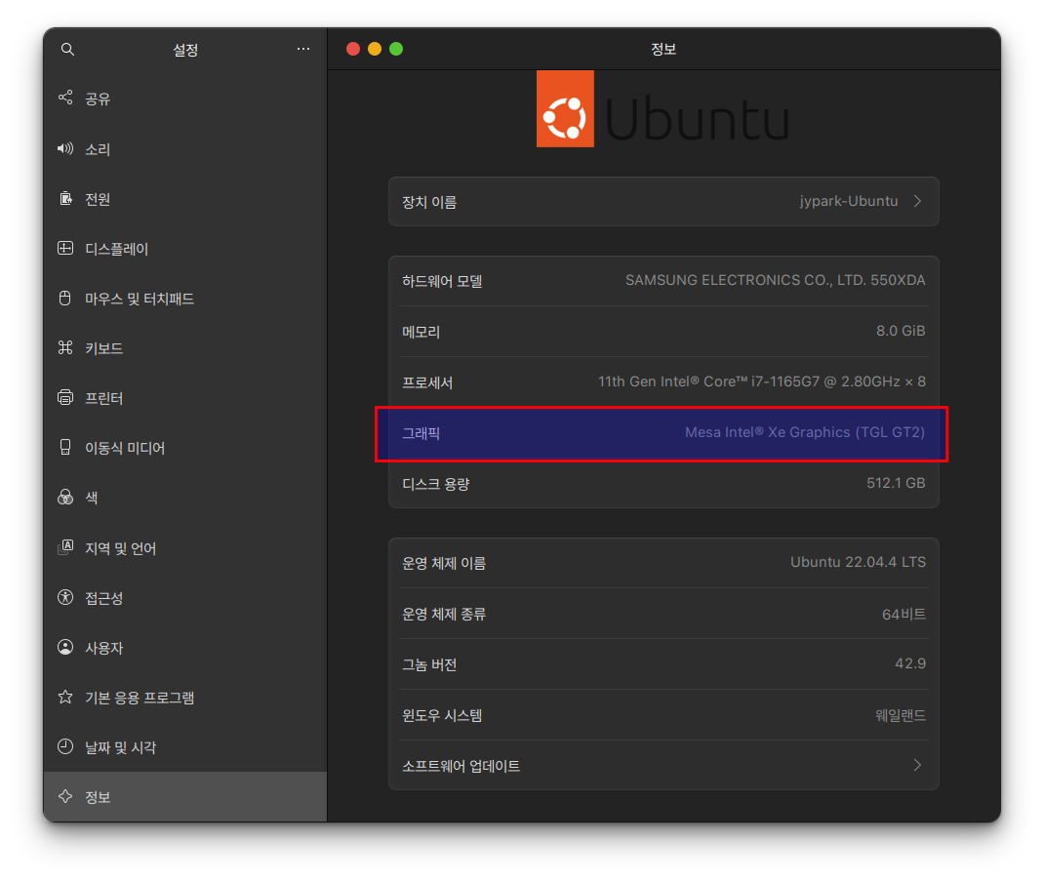Maximize window with green button
Screen dimensions: 1044x881
click(396, 49)
